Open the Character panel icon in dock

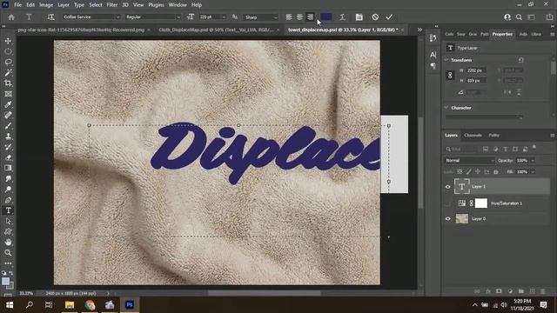click(x=433, y=55)
